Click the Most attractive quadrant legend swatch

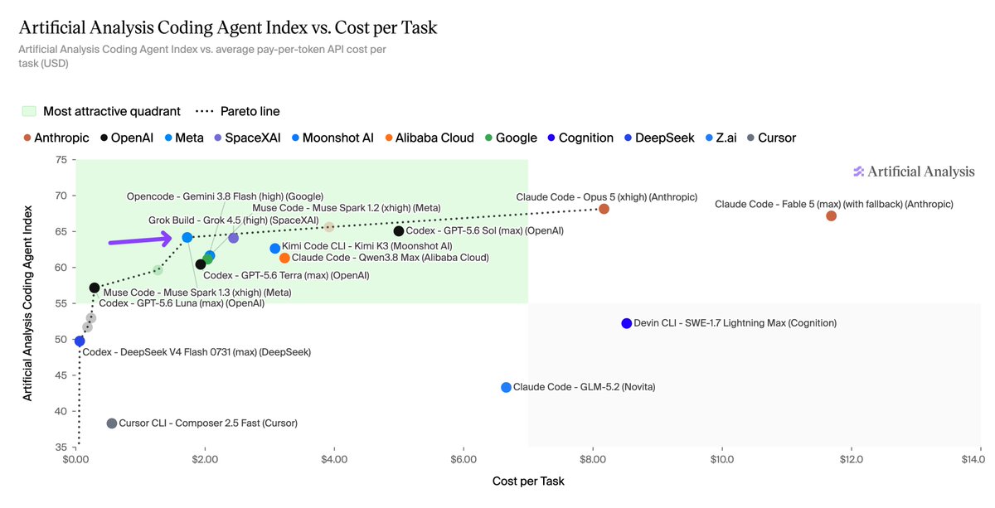[x=28, y=111]
